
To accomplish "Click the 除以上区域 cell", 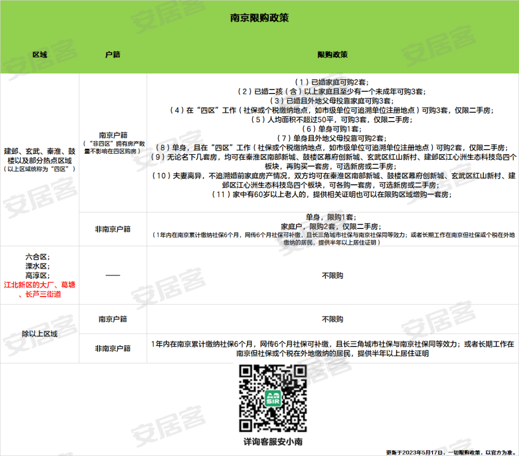I will click(x=40, y=334).
